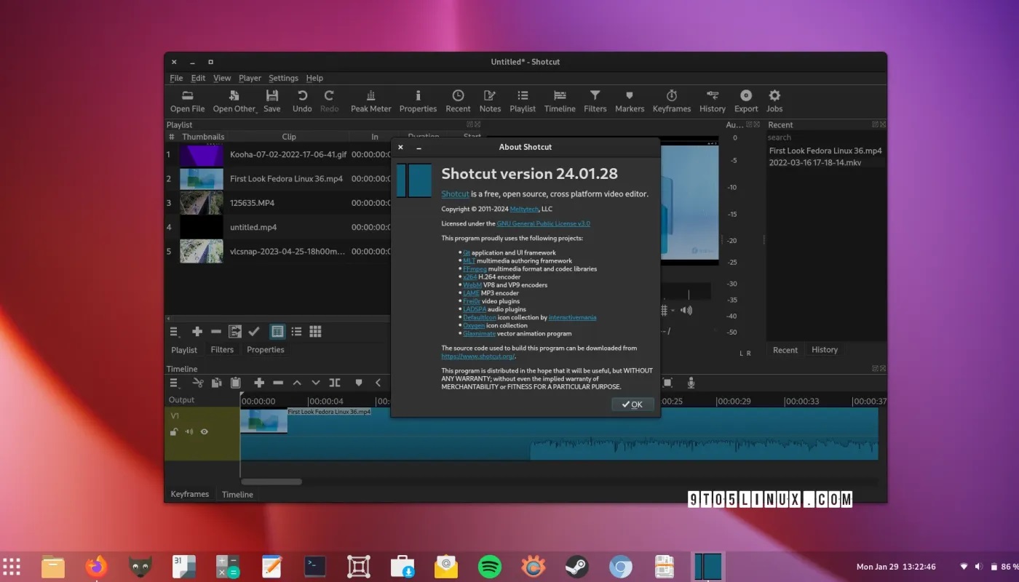The image size is (1019, 582).
Task: Switch playlist to icons grid view
Action: coord(315,332)
